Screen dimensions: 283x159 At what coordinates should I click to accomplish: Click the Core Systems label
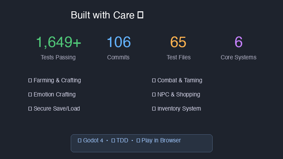(238, 57)
